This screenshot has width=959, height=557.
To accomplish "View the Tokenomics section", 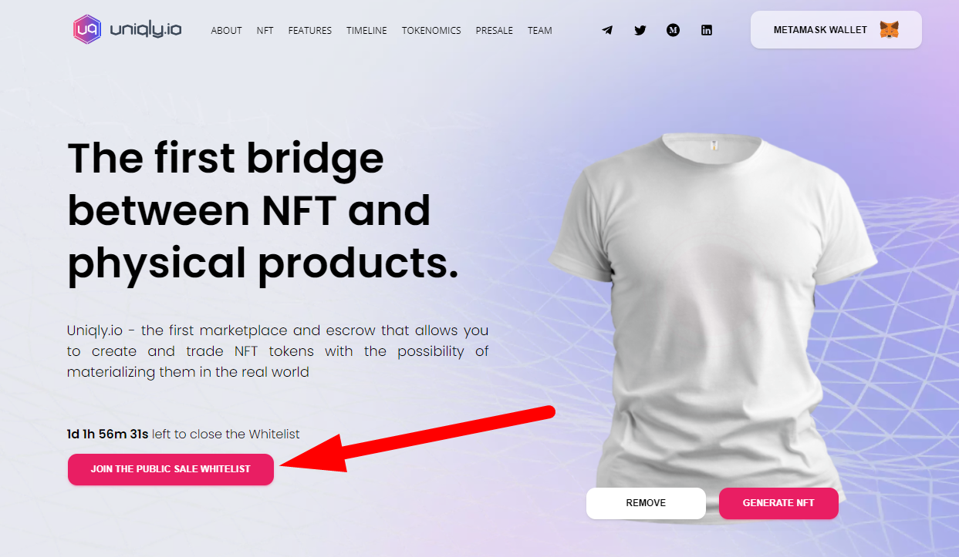I will [x=431, y=31].
